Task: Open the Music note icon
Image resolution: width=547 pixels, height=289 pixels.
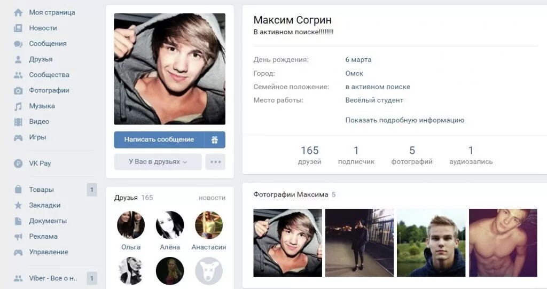Action: 18,106
